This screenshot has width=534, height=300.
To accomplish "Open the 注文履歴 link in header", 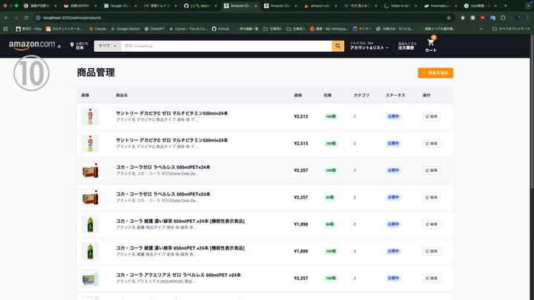I will tap(407, 48).
